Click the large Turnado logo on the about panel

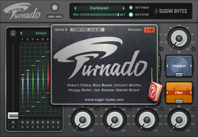tap(100, 58)
